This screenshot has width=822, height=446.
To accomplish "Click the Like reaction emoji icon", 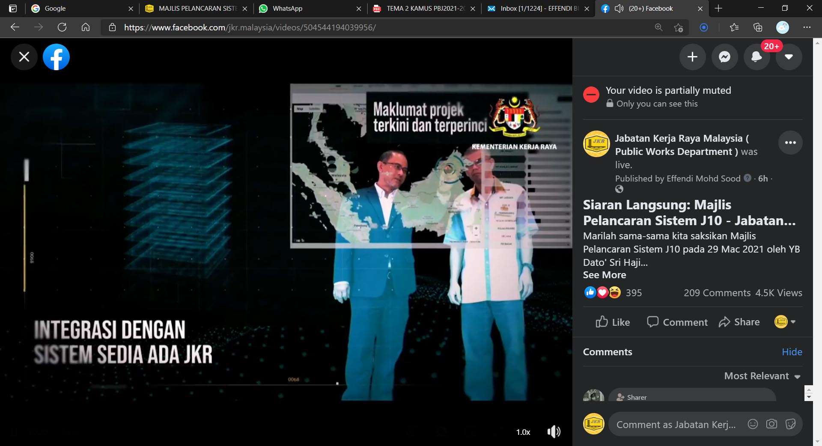I will pos(590,292).
